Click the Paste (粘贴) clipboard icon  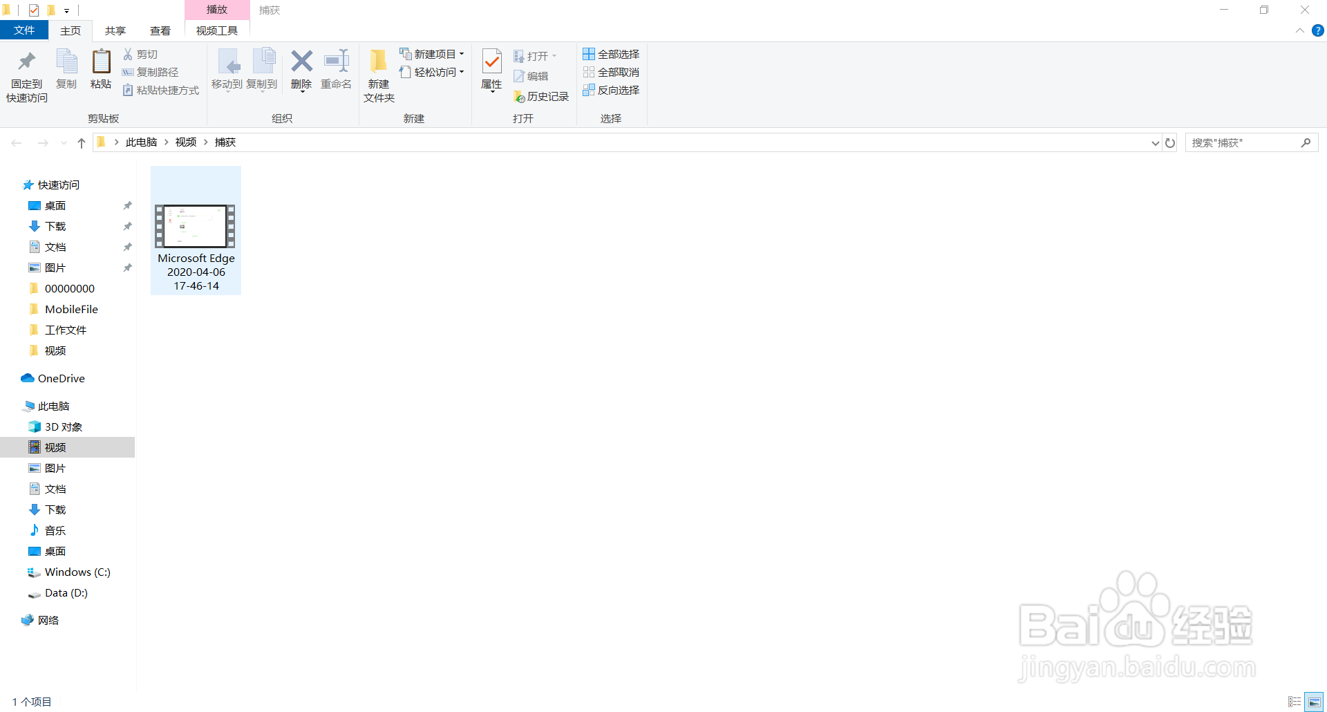[x=101, y=69]
